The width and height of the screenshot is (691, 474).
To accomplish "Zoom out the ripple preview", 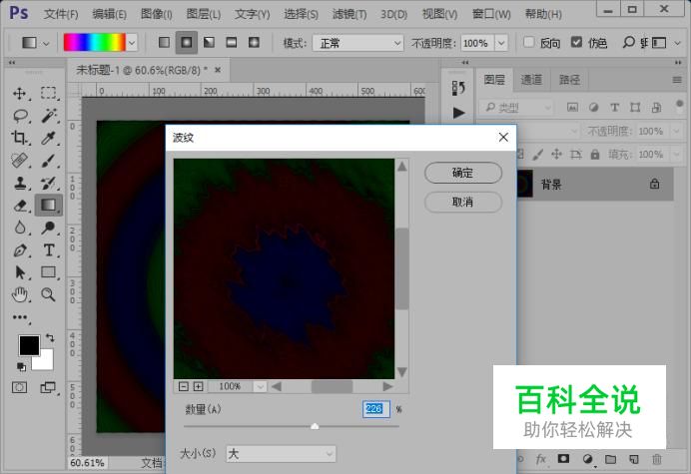I will (184, 387).
